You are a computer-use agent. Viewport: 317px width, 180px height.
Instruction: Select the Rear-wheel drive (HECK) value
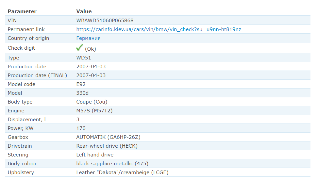(x=107, y=146)
